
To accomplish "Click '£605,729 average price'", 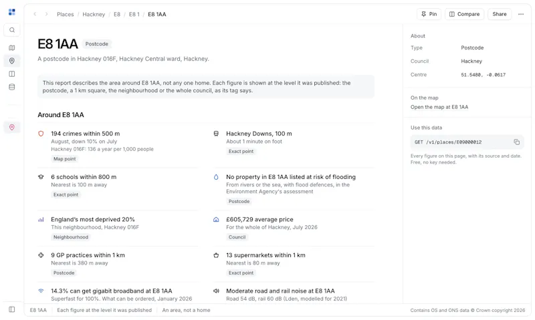I will click(259, 220).
